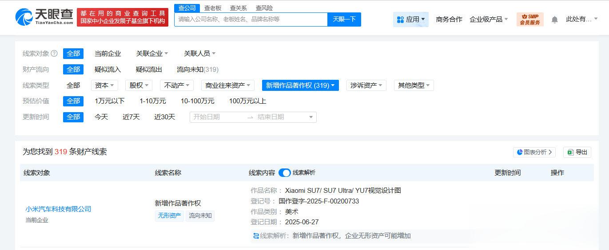609x250 pixels.
Task: Switch to 查公司 search tab
Action: pos(187,8)
